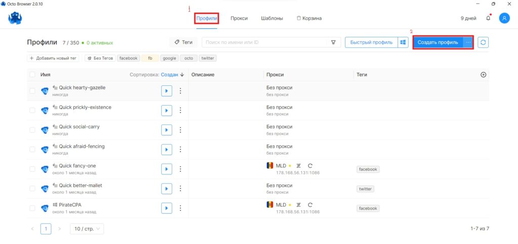This screenshot has height=244, width=518.
Task: Add a table column with plus icon
Action: tap(483, 75)
